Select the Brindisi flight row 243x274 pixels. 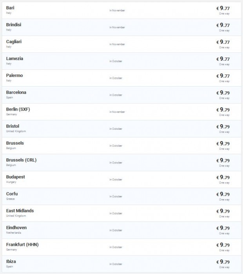[14, 25]
